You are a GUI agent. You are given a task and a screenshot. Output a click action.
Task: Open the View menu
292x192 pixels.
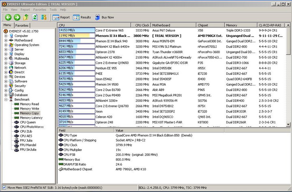point(14,10)
